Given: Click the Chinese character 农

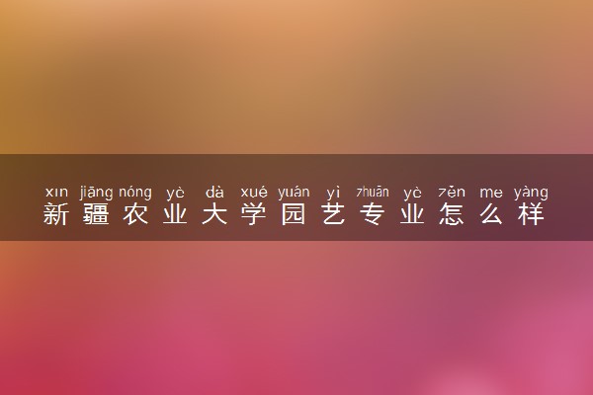Looking at the screenshot, I should [135, 214].
